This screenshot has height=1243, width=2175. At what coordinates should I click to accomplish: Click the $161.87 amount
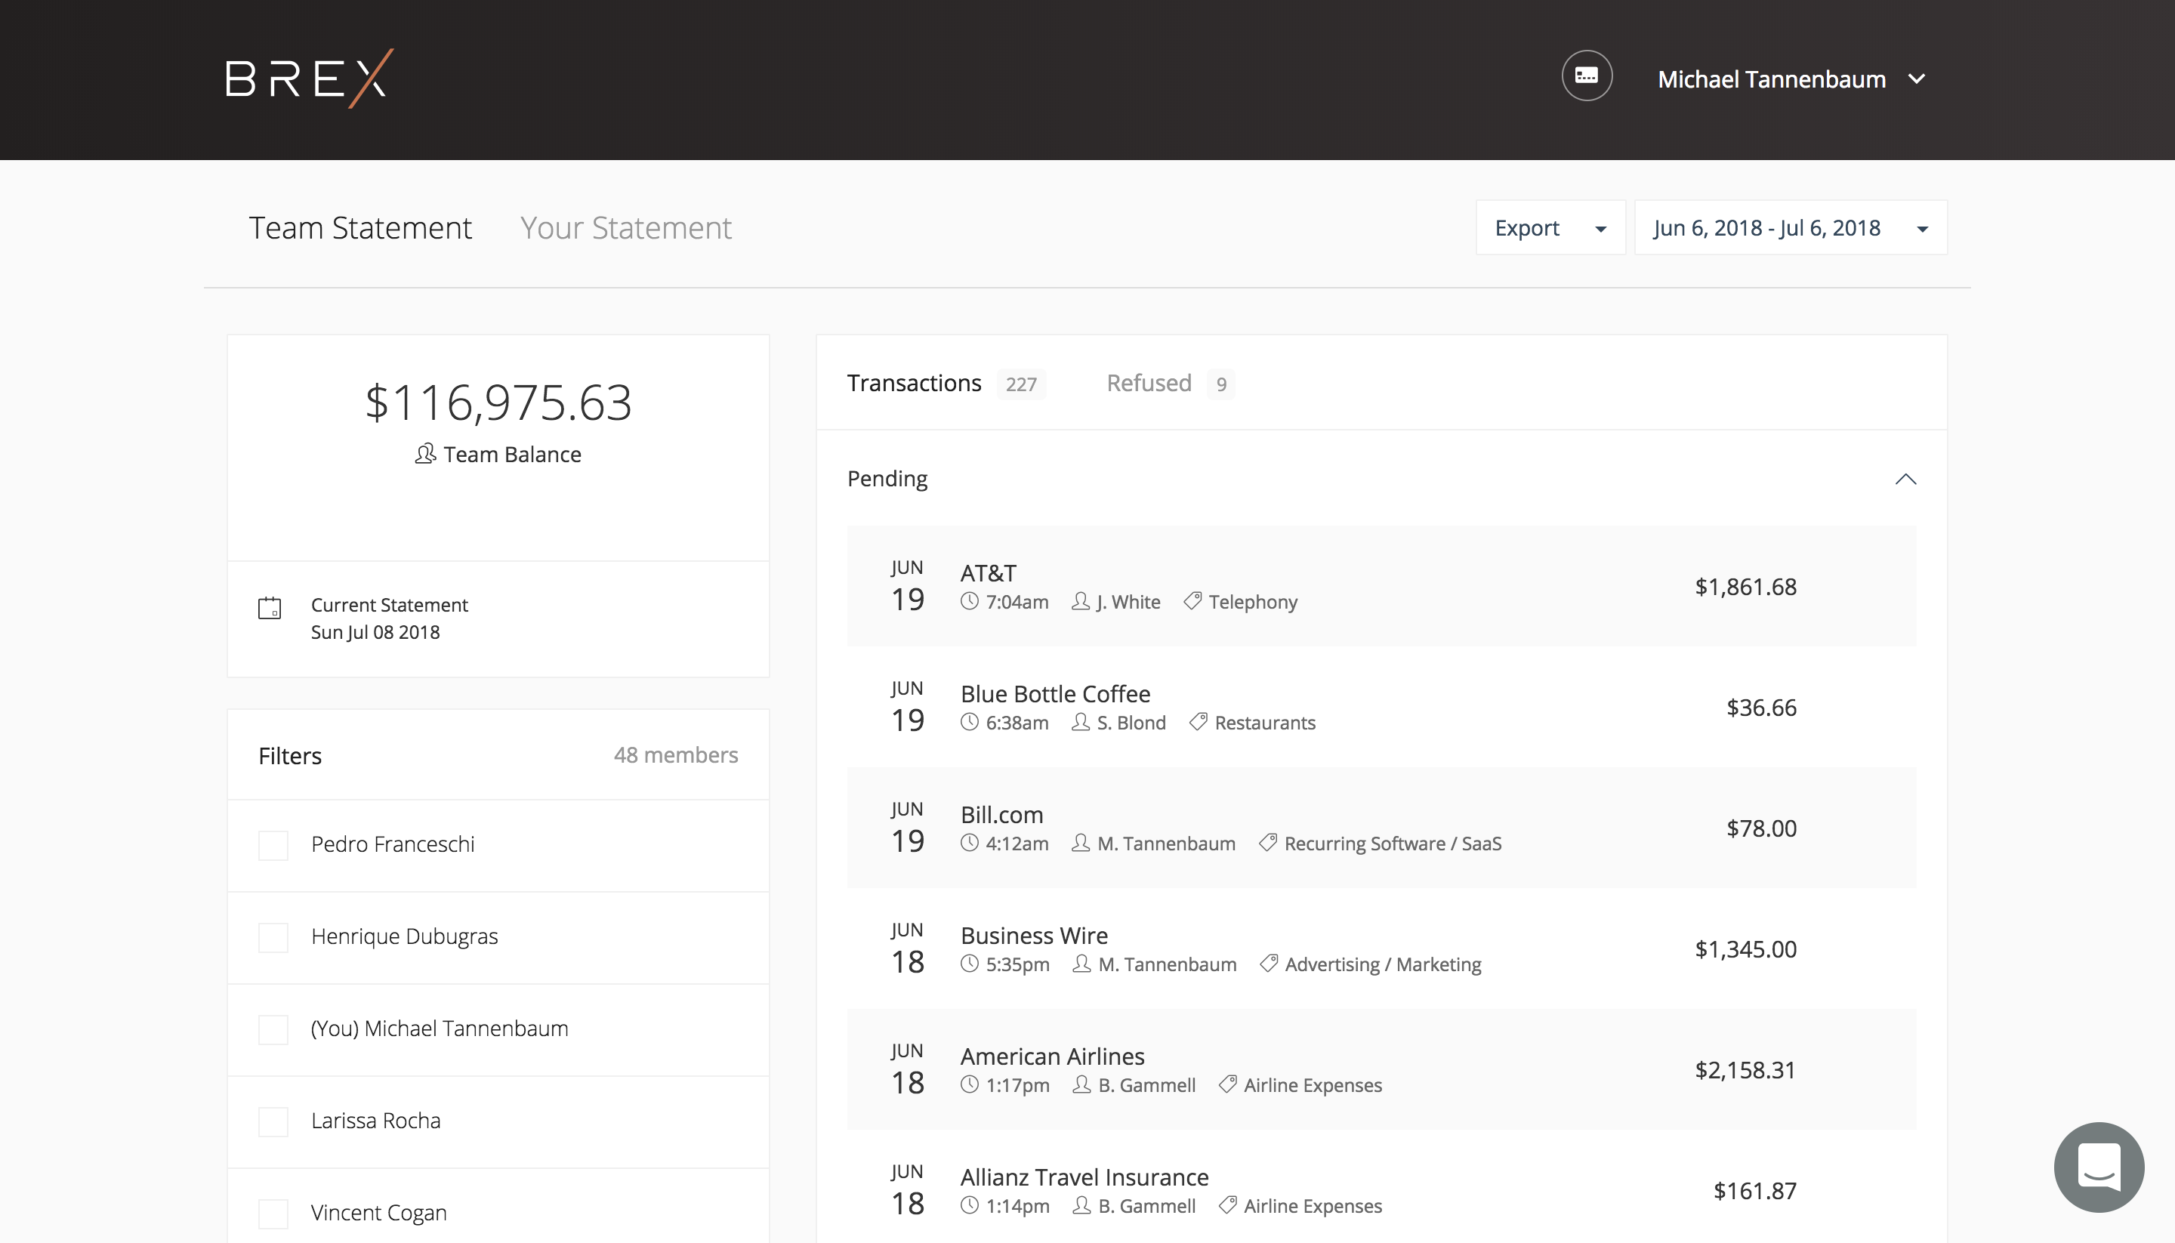[x=1755, y=1190]
